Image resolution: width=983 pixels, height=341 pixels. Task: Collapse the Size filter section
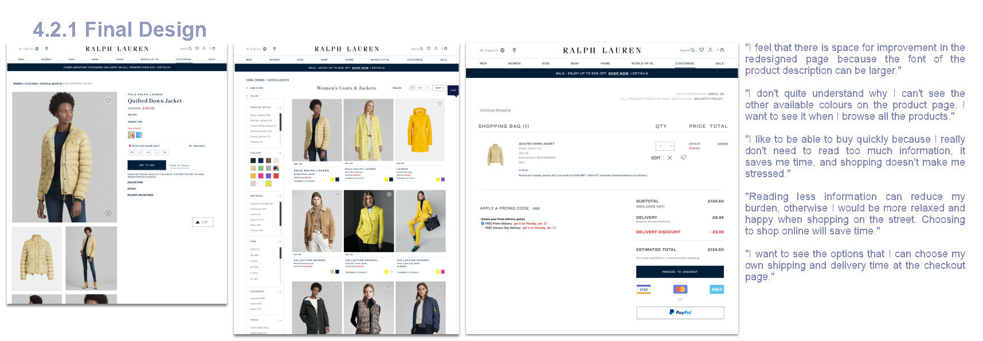pos(280,242)
